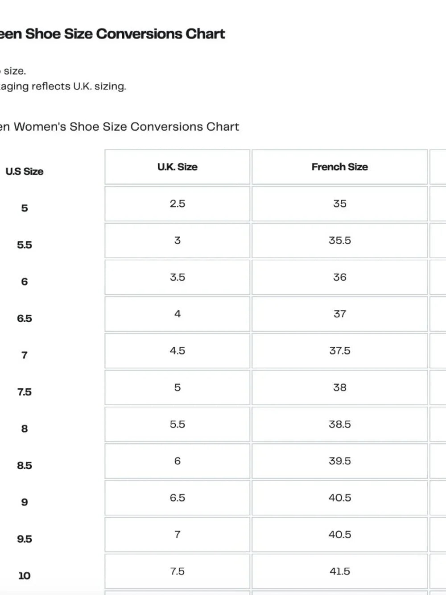Select the U.K. size 5.5 cell
Image resolution: width=446 pixels, height=595 pixels.
[177, 424]
